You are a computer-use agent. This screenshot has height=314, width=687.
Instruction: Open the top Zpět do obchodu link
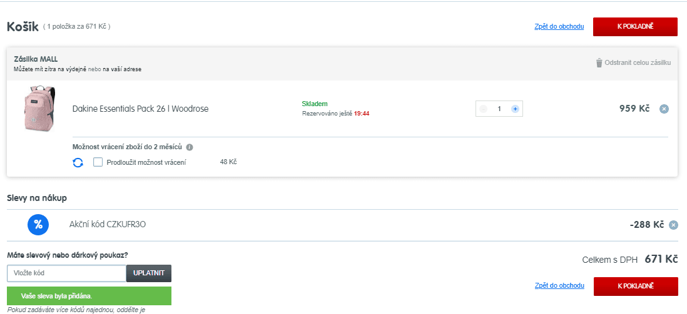(559, 27)
